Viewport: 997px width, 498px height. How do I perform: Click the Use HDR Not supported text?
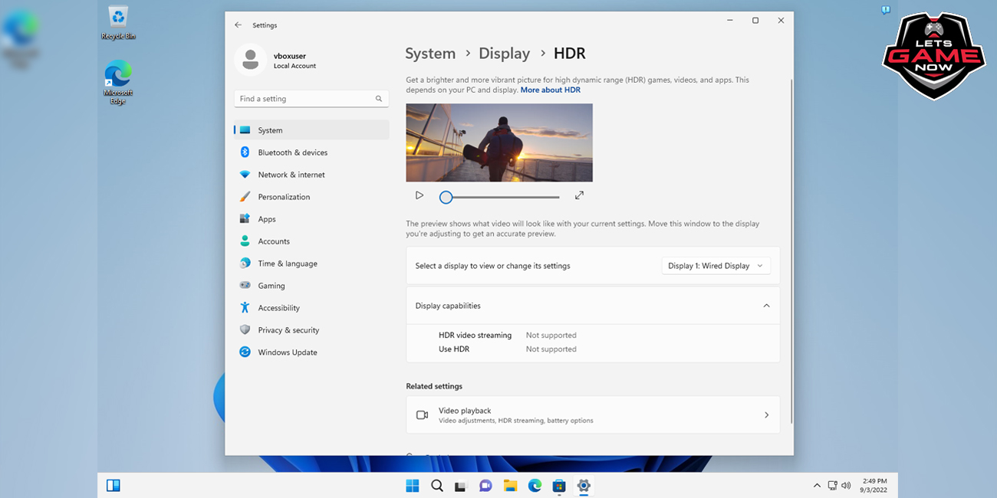(x=551, y=349)
